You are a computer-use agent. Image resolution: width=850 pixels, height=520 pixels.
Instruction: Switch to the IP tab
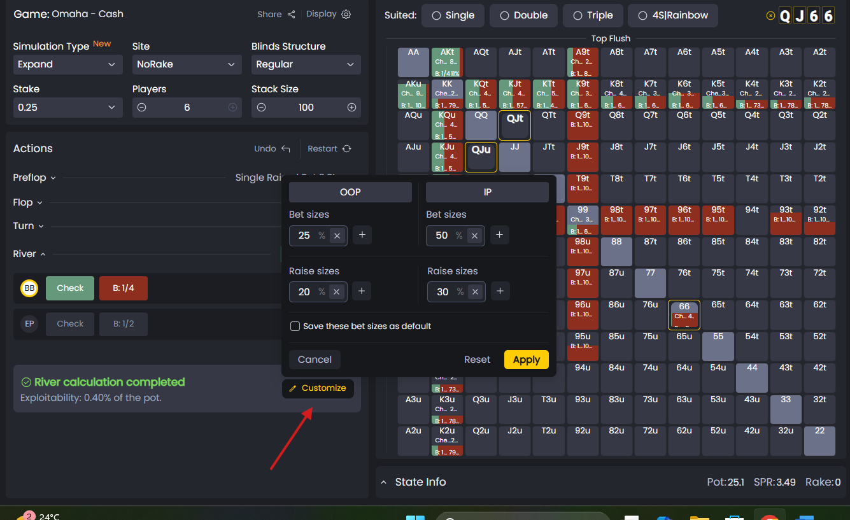tap(487, 192)
